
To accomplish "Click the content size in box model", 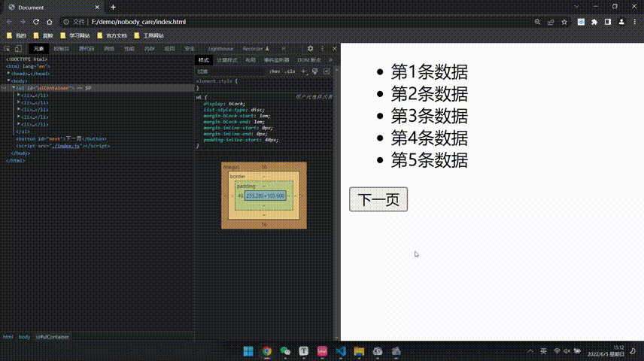I will [x=266, y=196].
